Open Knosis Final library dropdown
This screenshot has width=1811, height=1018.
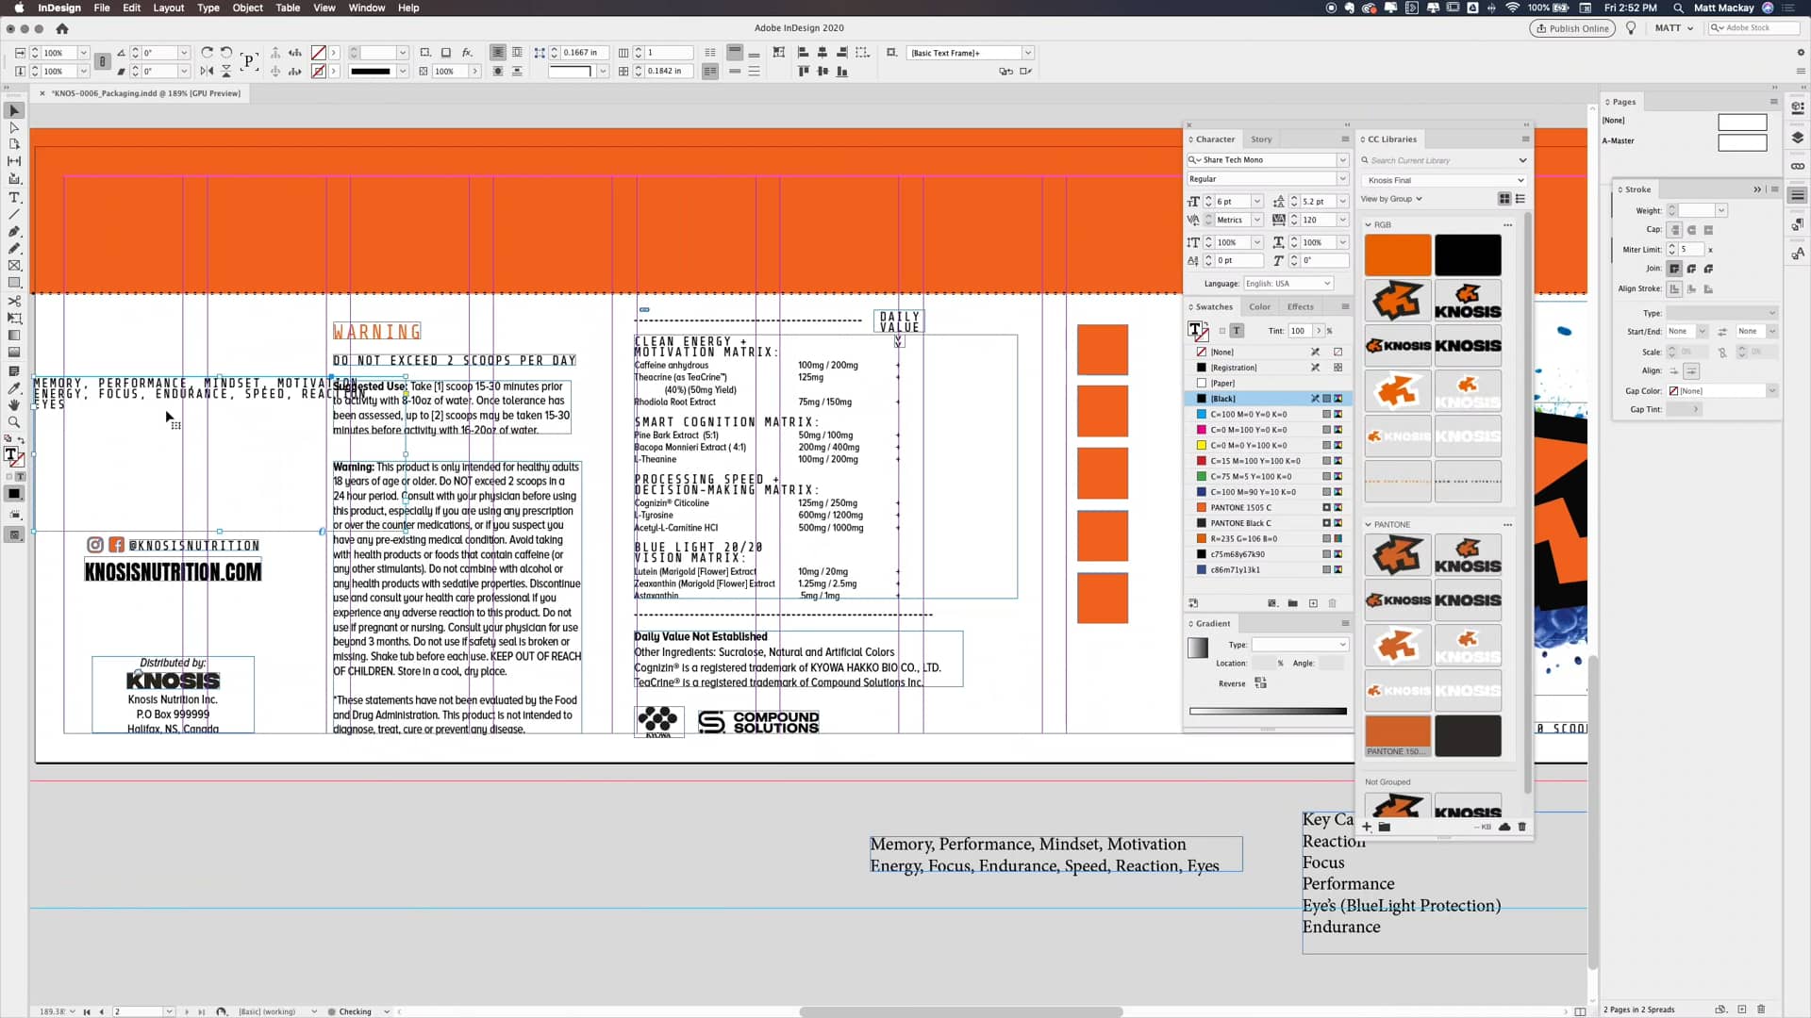(1444, 180)
